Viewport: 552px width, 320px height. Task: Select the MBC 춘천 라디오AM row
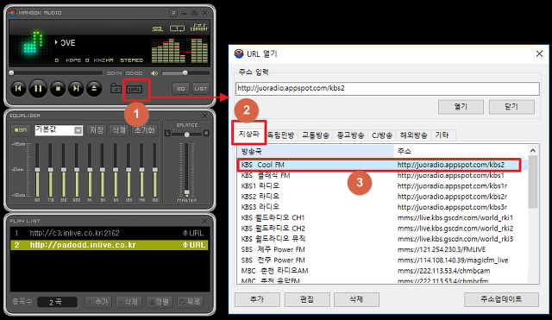pos(383,271)
